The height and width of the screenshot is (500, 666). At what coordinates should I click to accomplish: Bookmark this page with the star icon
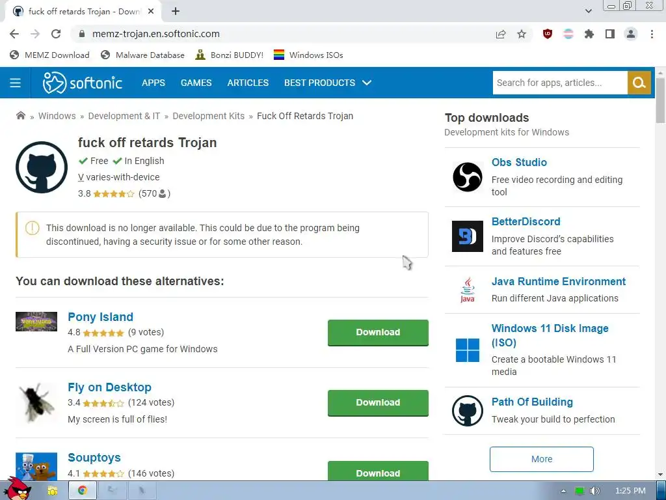(522, 34)
